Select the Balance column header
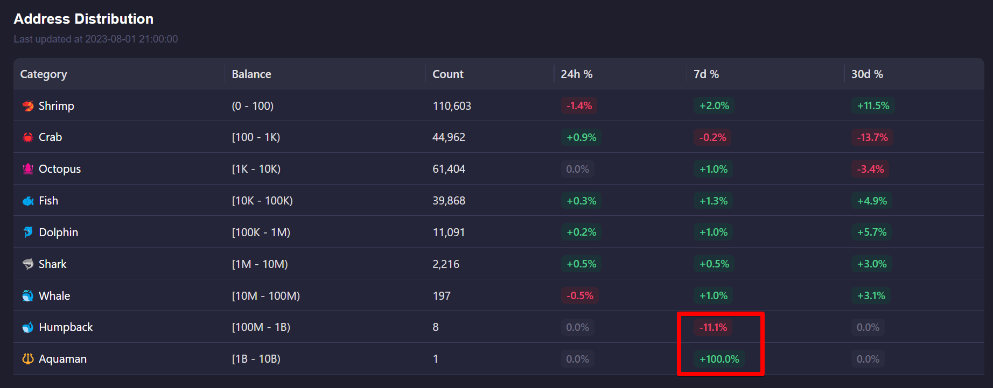Viewport: 993px width, 388px height. coord(251,74)
